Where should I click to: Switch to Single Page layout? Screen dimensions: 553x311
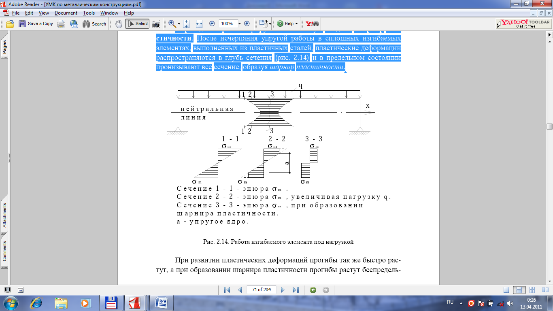pos(506,290)
